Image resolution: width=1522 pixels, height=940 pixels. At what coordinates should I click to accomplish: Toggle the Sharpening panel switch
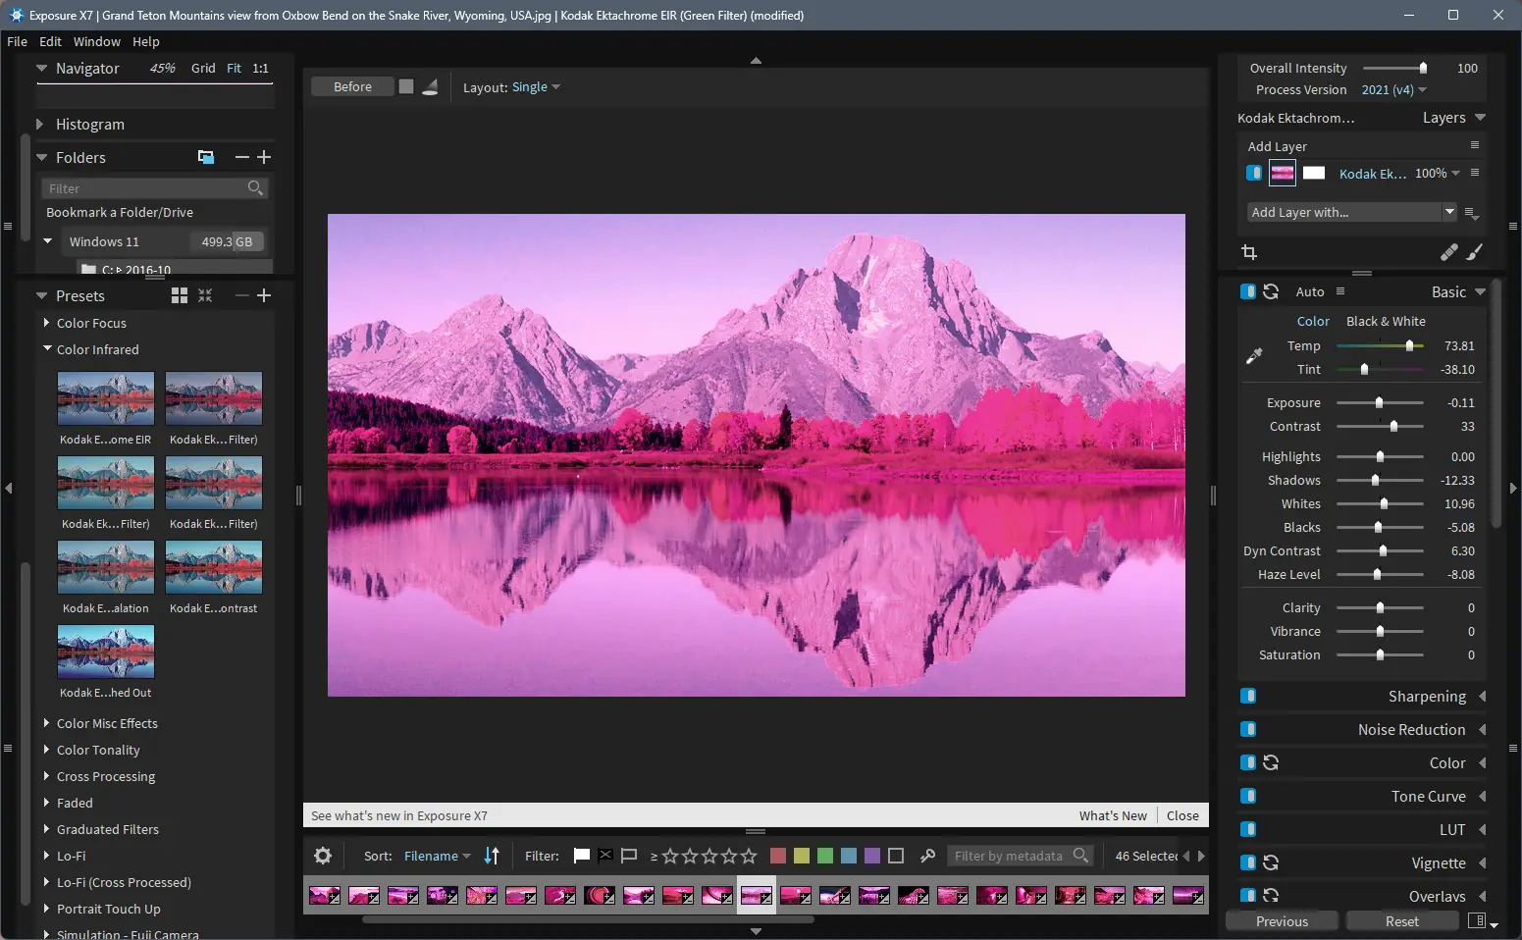1248,696
